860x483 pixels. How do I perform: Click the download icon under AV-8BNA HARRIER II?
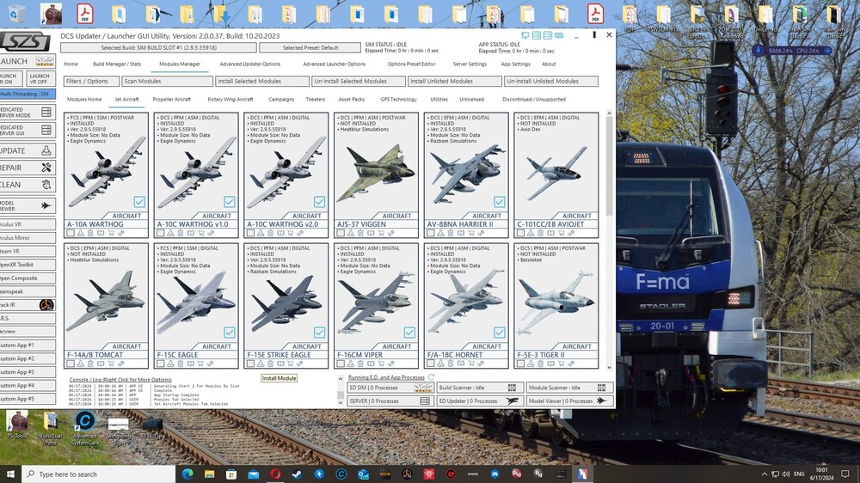440,233
